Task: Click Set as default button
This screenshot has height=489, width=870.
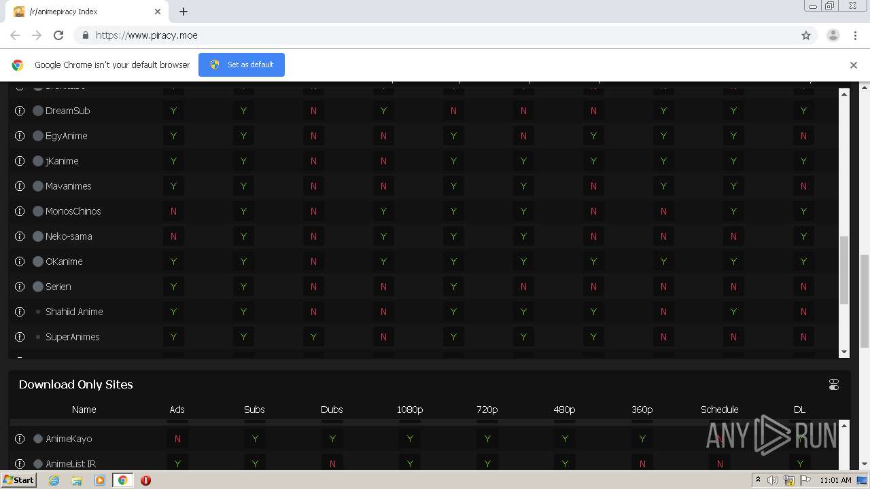Action: [241, 65]
